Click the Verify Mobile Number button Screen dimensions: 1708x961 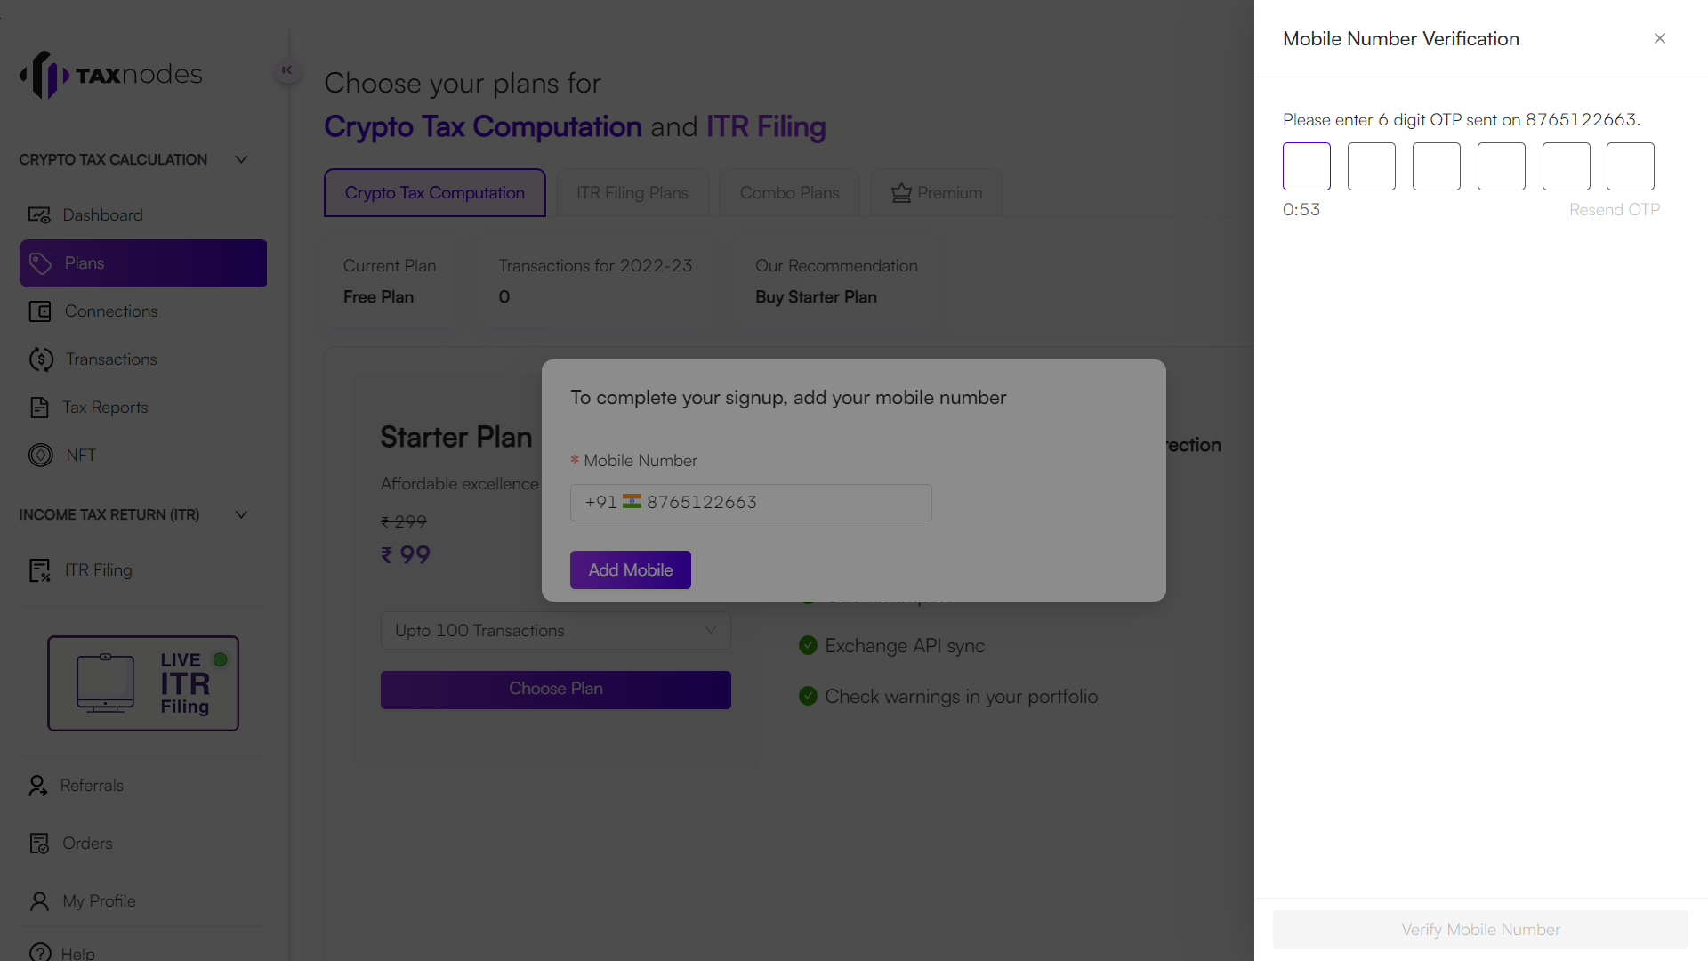[x=1480, y=930]
